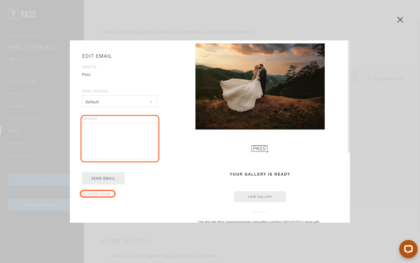Open the Schedule Email link
420x263 pixels.
coord(96,193)
